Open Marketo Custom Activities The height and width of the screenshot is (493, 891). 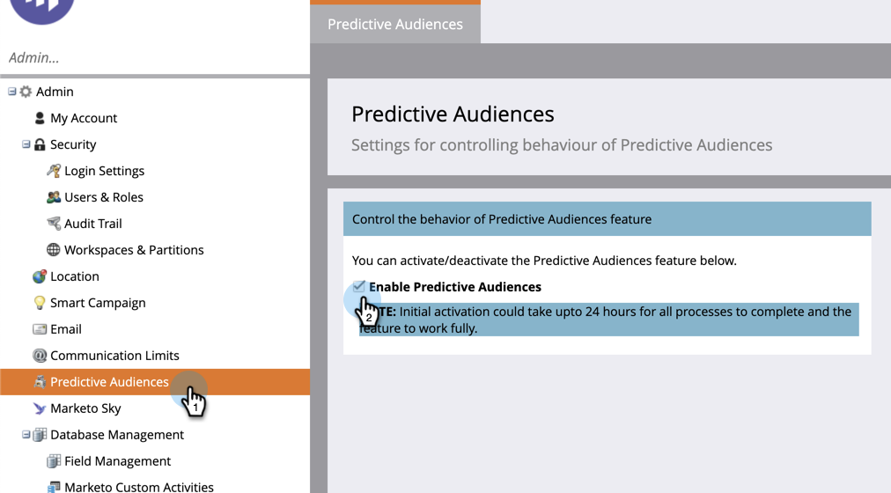139,486
